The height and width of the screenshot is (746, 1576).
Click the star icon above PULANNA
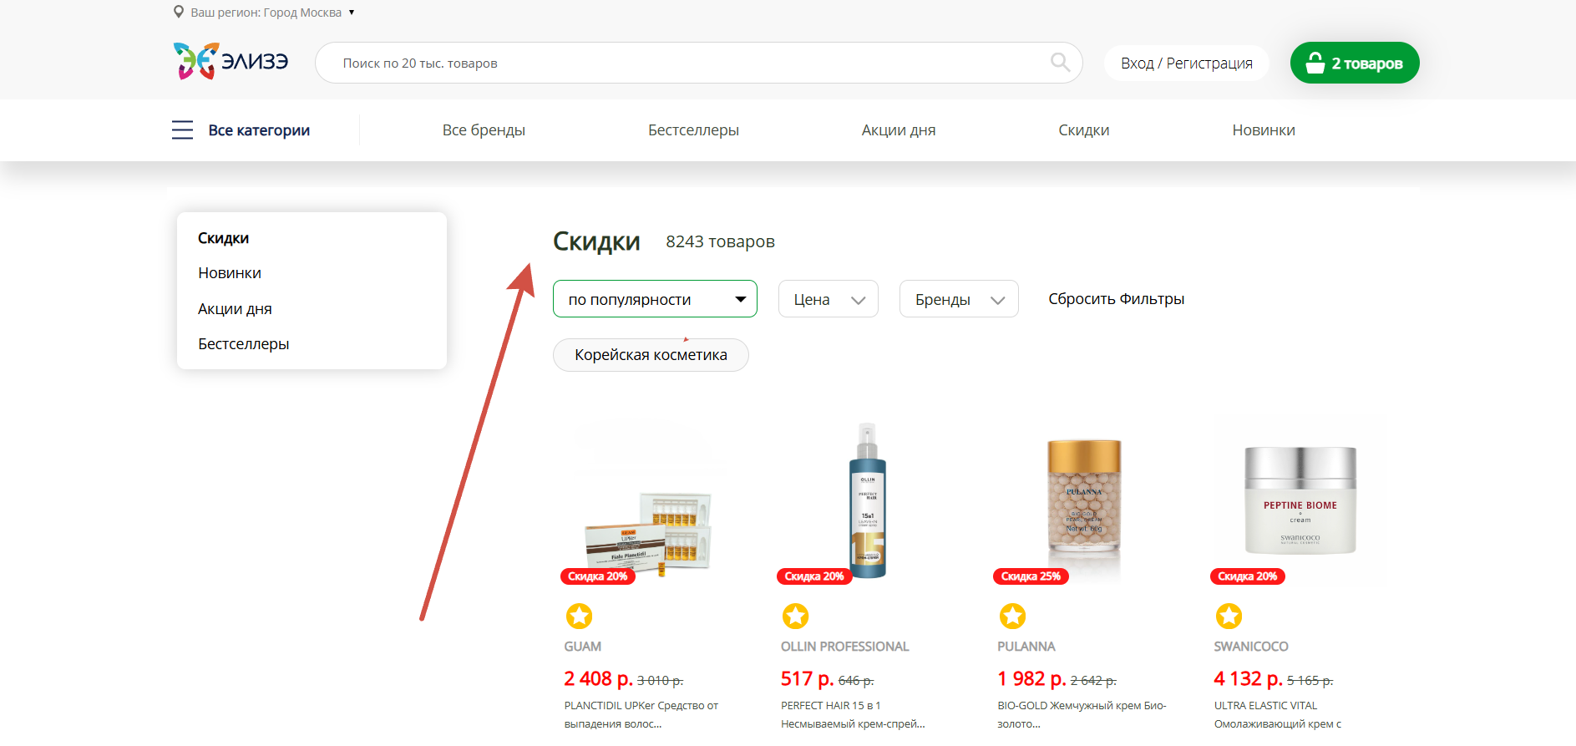coord(1012,617)
